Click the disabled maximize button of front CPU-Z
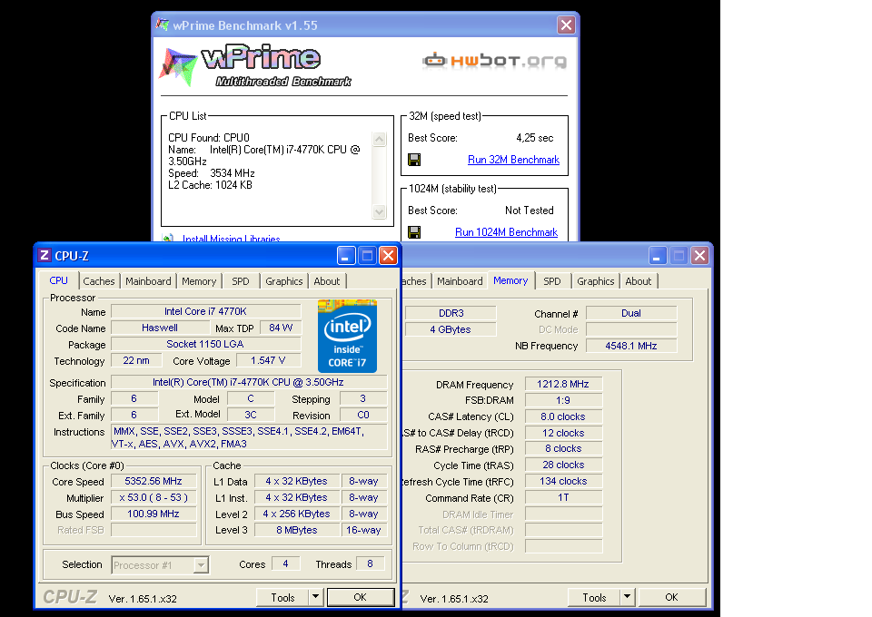 coord(367,256)
